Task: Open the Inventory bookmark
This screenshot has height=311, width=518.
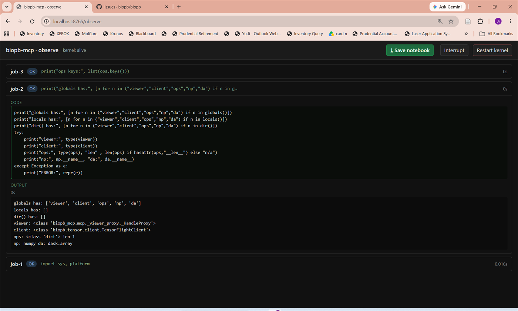Action: point(32,34)
